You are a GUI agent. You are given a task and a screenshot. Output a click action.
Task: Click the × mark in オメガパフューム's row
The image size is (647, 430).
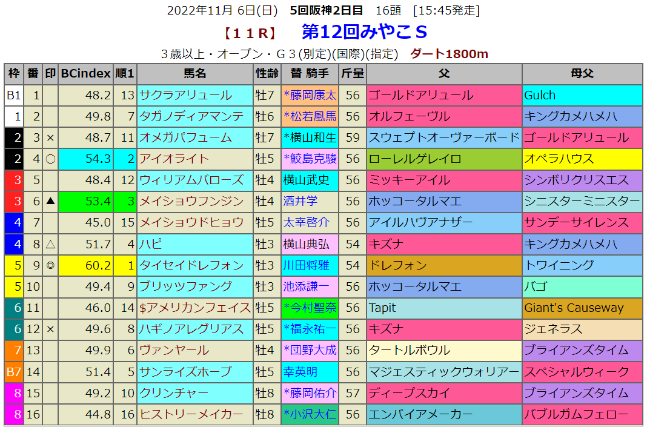pos(51,137)
